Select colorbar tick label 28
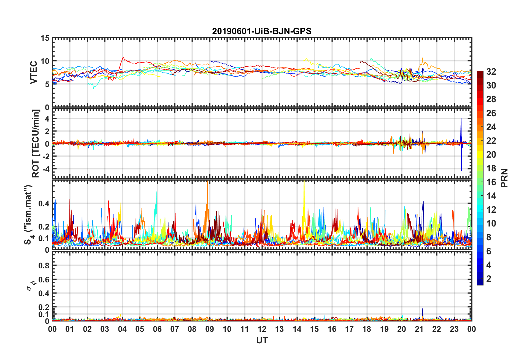 pyautogui.click(x=491, y=99)
